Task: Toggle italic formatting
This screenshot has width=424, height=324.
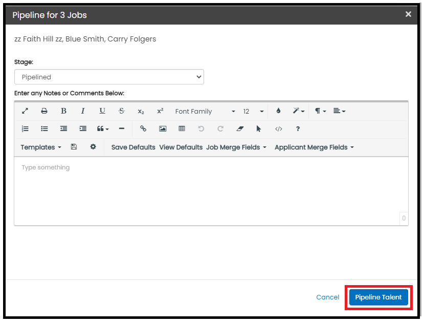Action: pos(83,111)
